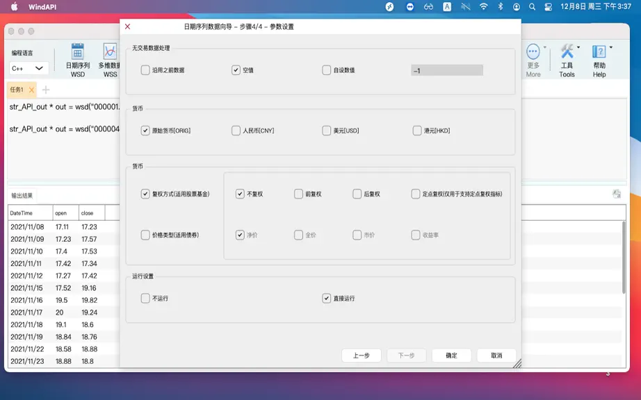Click the DateTime column header
This screenshot has height=400, width=641.
tap(31, 213)
